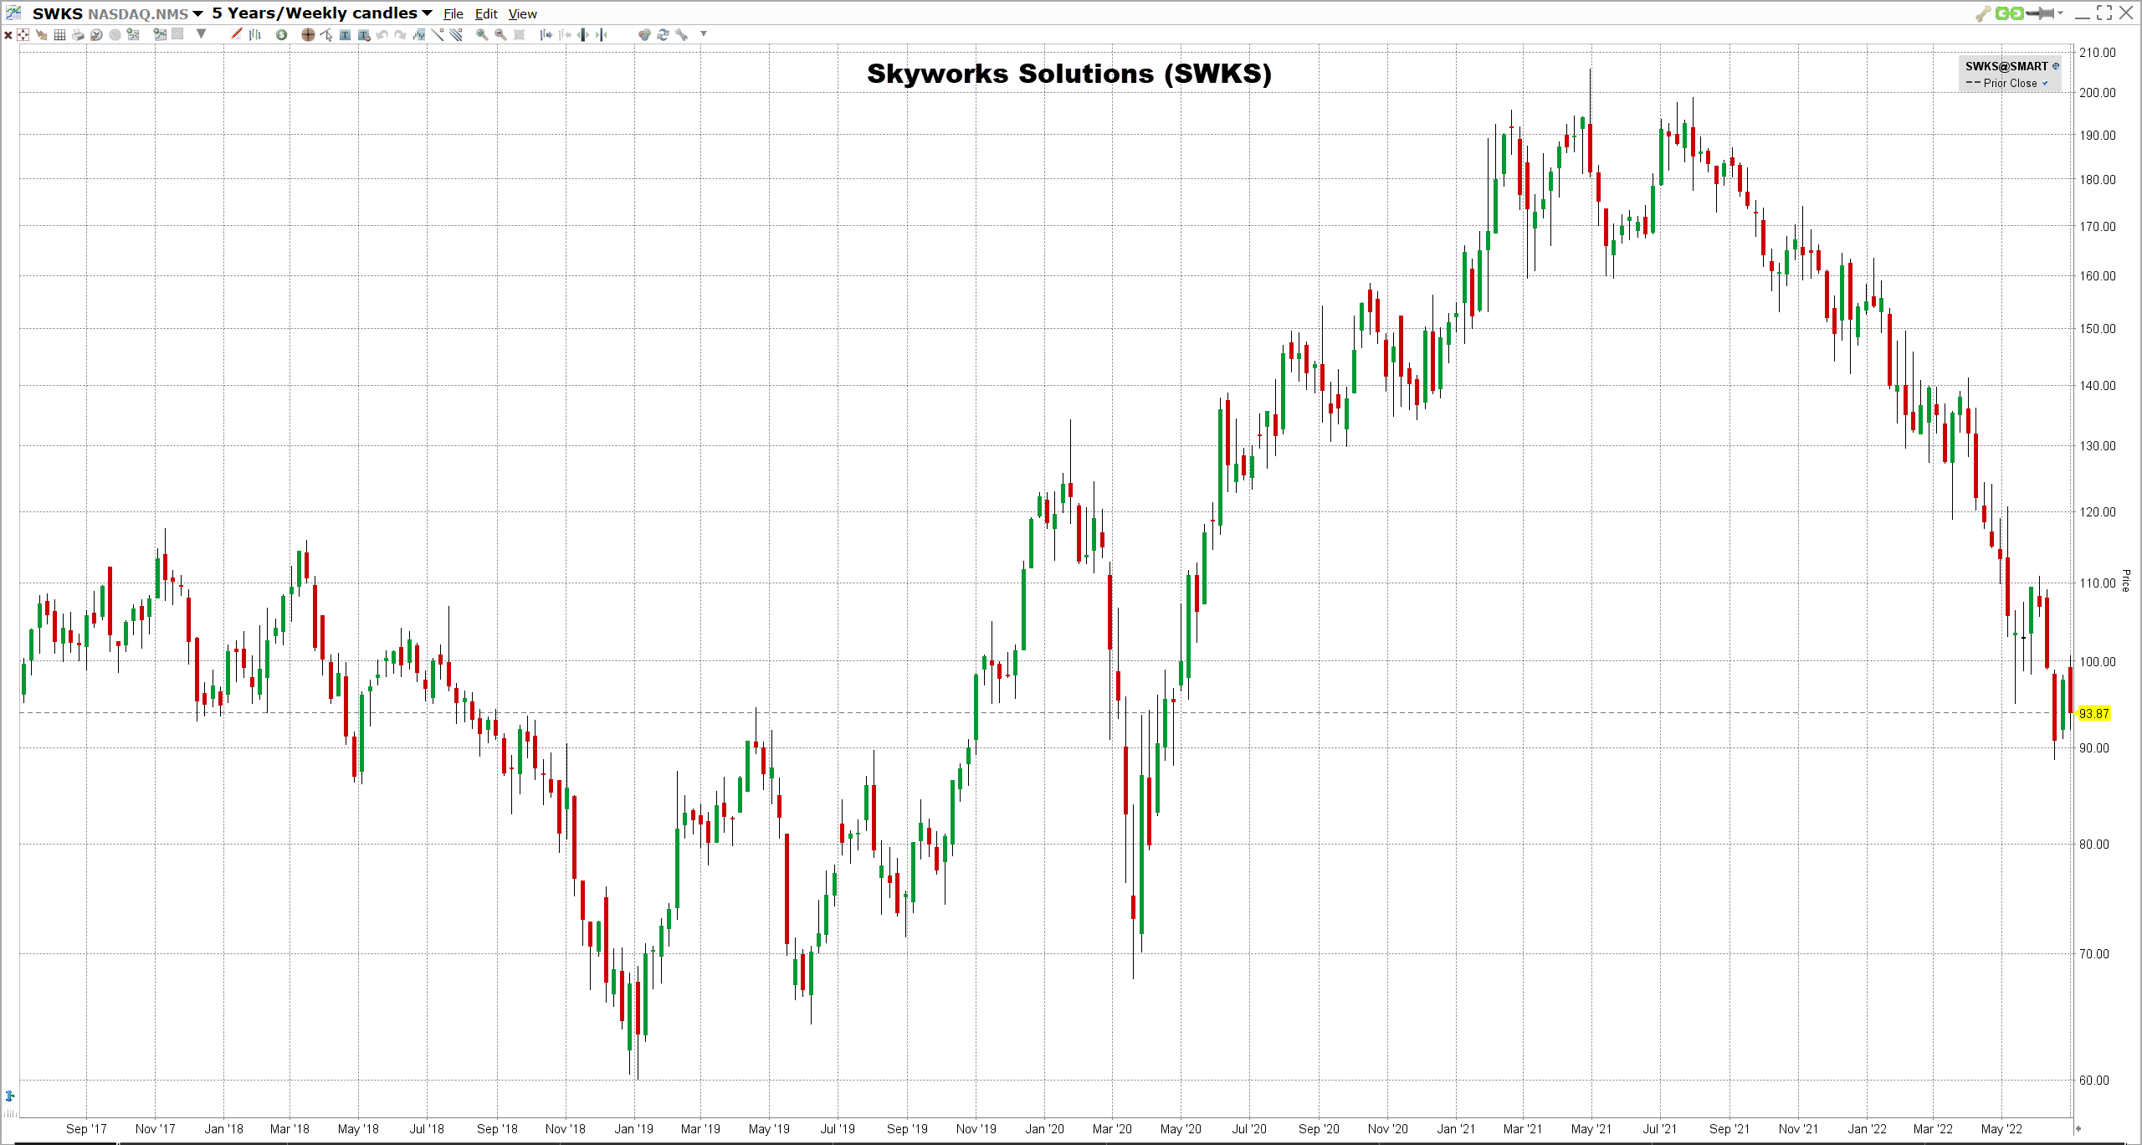Click the Skyworks Solutions (SWKS) chart title
Screen dimensions: 2142x1145
[x=1069, y=74]
